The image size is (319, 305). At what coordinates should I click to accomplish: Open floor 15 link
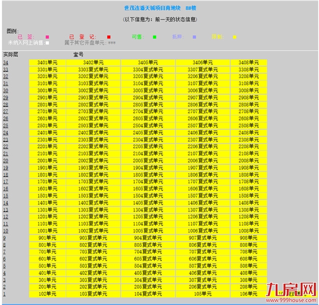(6, 196)
